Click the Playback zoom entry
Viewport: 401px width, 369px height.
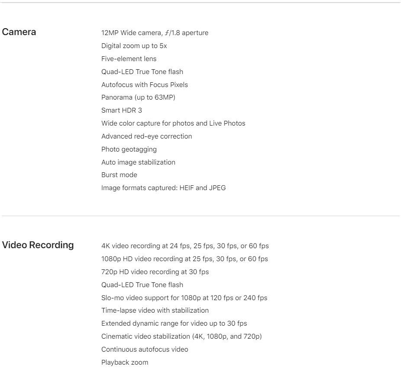click(125, 363)
